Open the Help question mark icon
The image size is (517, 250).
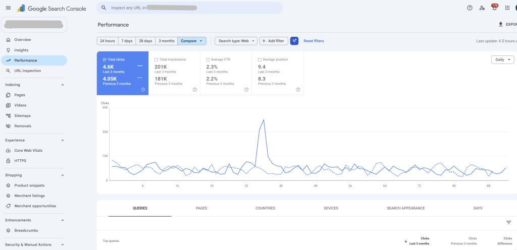click(x=470, y=8)
